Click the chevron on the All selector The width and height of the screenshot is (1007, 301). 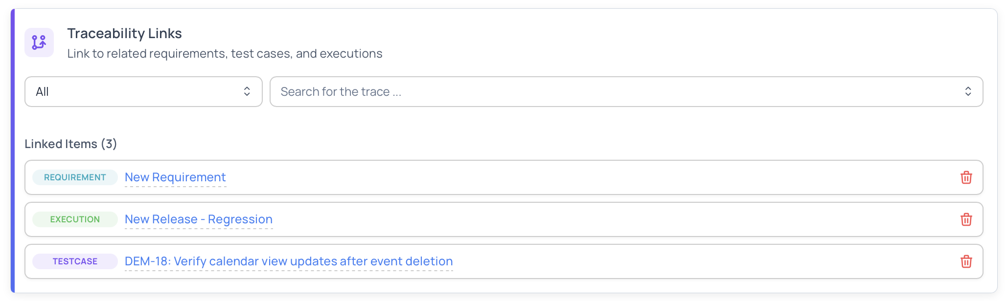(247, 91)
